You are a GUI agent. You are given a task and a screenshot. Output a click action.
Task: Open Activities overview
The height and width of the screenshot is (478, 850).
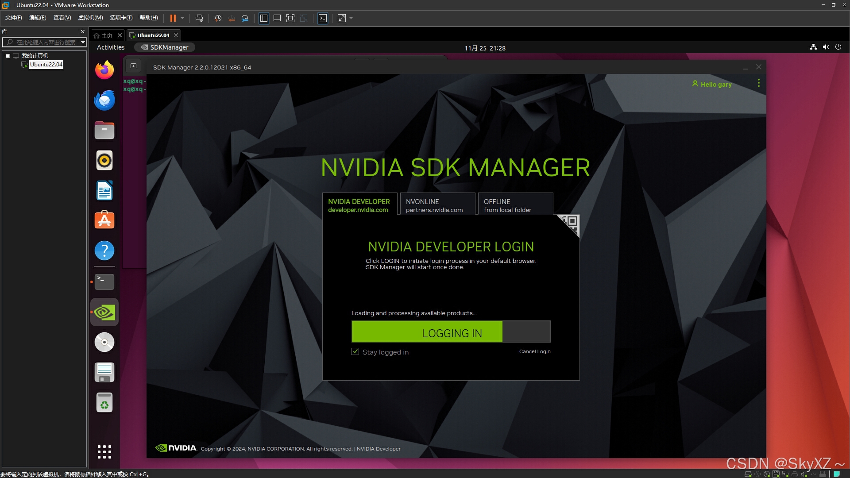point(111,47)
